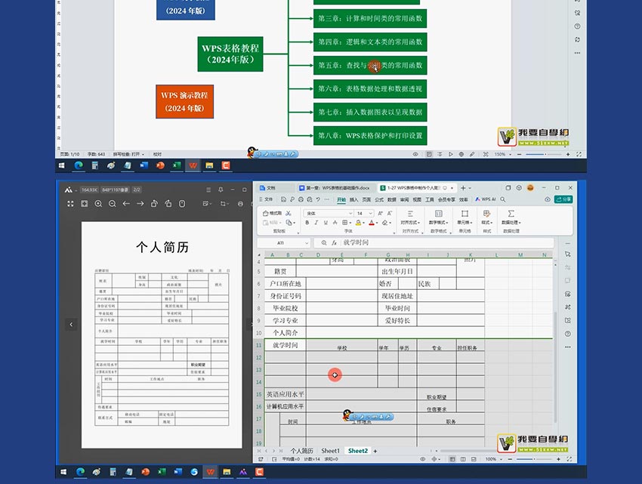This screenshot has width=642, height=484.
Task: Open image viewer hamburger menu
Action: 208,190
